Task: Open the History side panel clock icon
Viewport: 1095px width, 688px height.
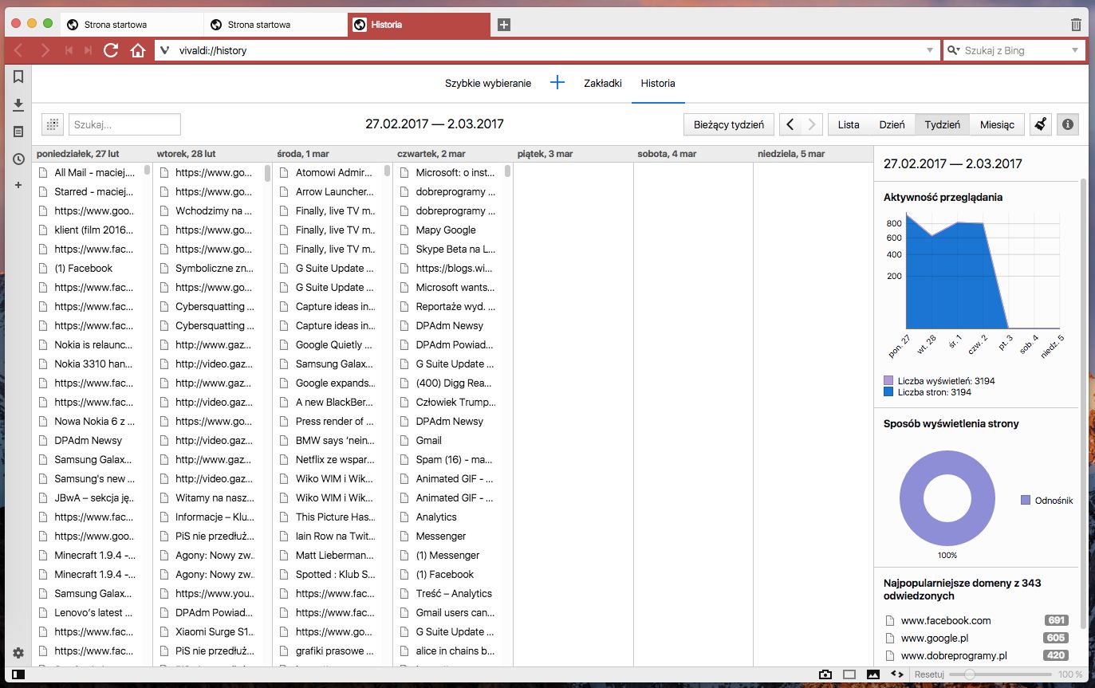Action: pyautogui.click(x=18, y=159)
